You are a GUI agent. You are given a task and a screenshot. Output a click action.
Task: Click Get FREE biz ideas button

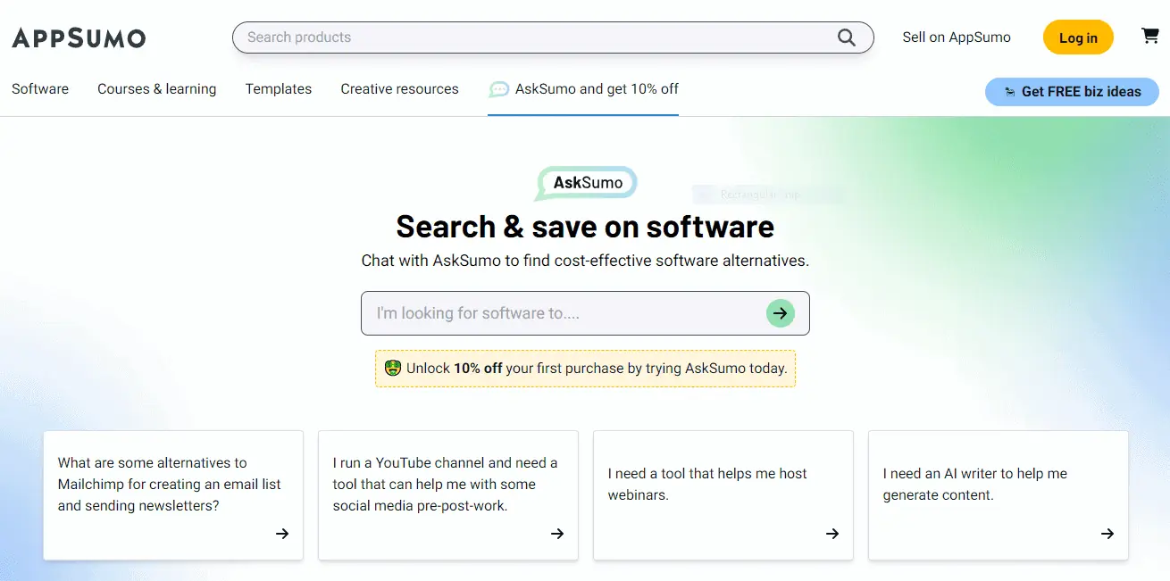coord(1072,91)
